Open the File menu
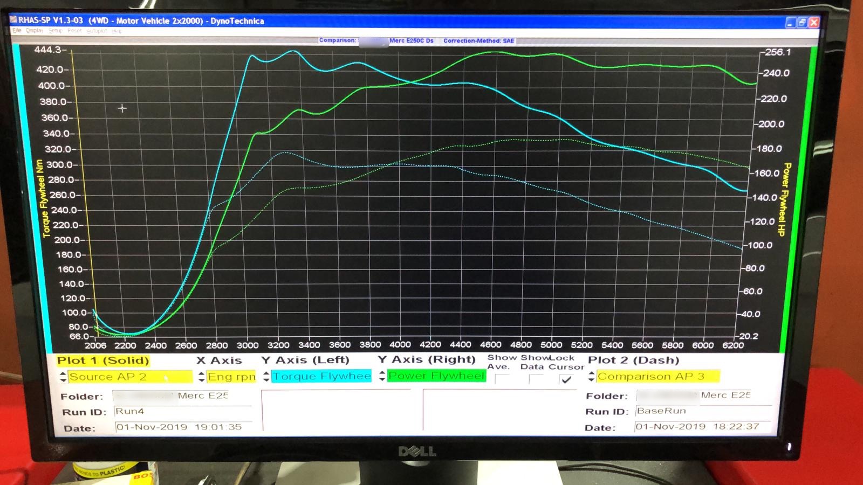This screenshot has width=863, height=485. click(x=17, y=31)
